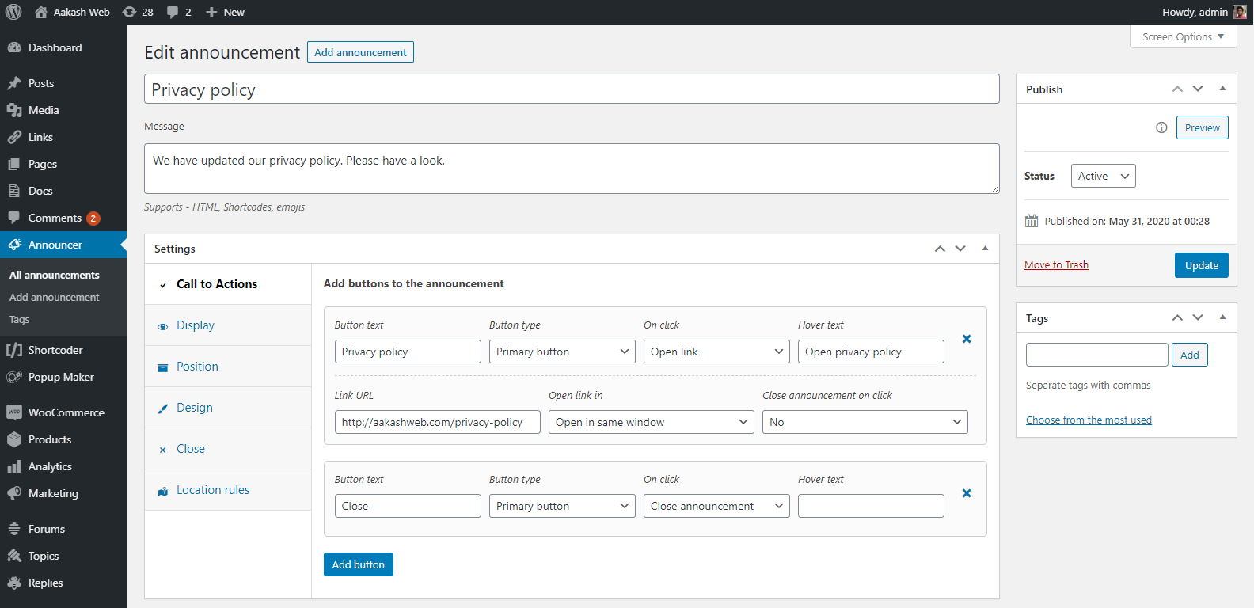Delete the Close button row

click(966, 493)
